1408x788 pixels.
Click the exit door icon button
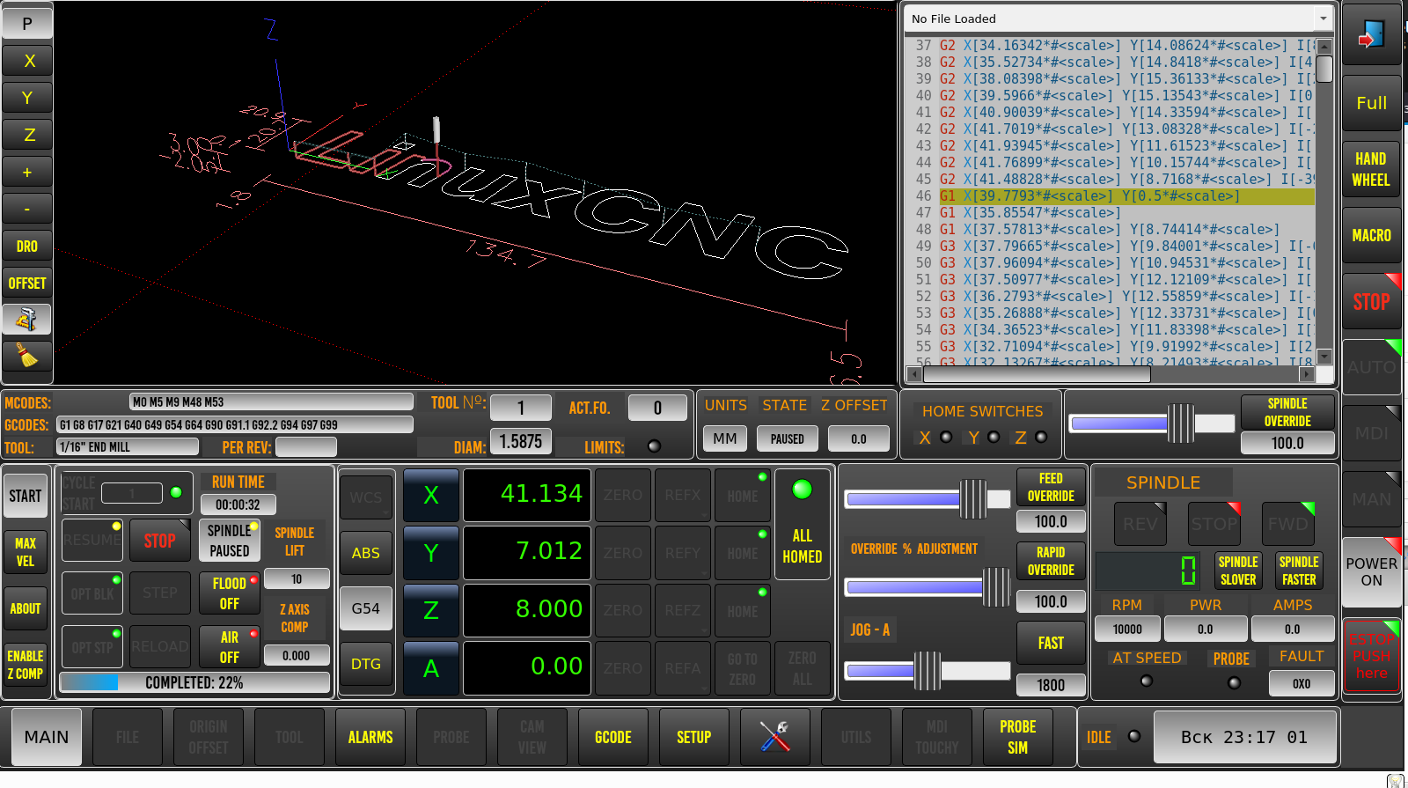(x=1371, y=35)
